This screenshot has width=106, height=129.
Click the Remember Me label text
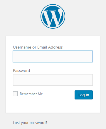[x=31, y=94]
